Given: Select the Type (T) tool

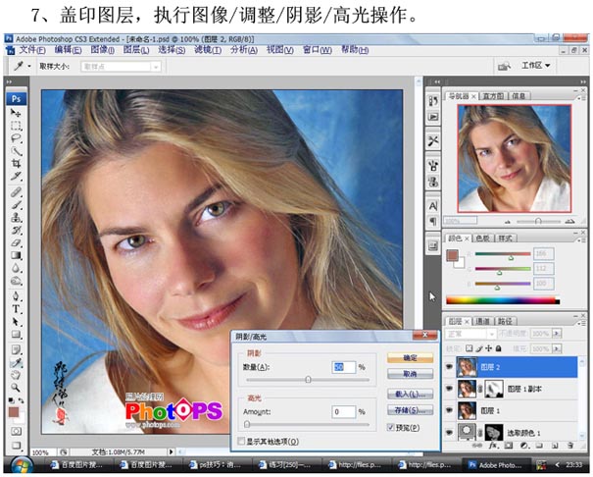Looking at the screenshot, I should coord(17,308).
